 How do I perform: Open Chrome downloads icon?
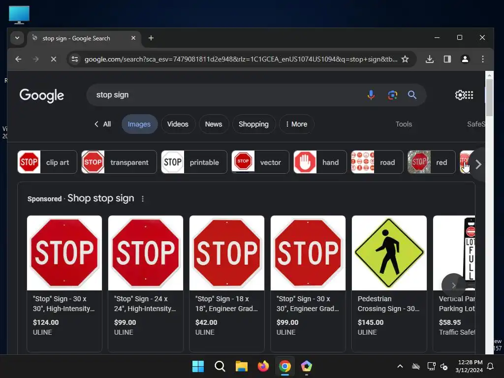[429, 59]
